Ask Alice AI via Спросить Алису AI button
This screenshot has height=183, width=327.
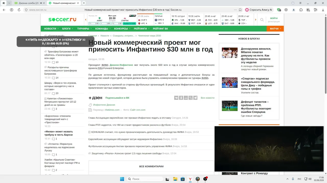pos(259,10)
